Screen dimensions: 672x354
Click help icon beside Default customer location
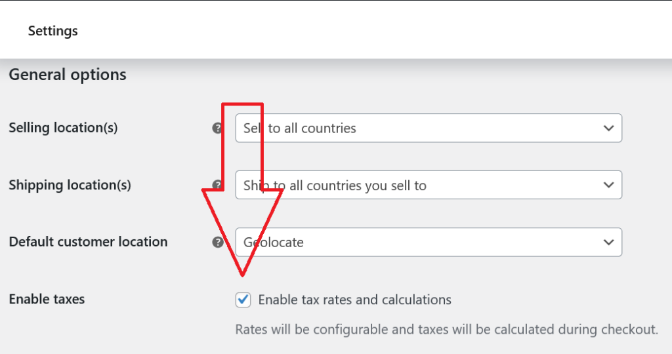tap(218, 243)
